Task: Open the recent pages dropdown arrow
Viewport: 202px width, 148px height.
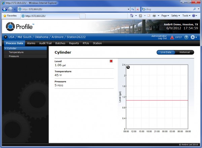Action: [14, 9]
